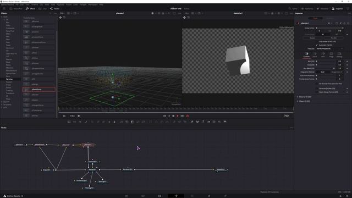Add a Renderer 3D node from toolbar

click(x=225, y=122)
